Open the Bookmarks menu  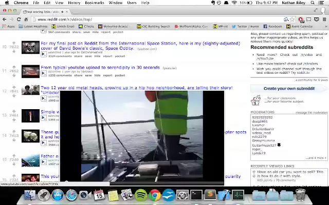click(95, 3)
